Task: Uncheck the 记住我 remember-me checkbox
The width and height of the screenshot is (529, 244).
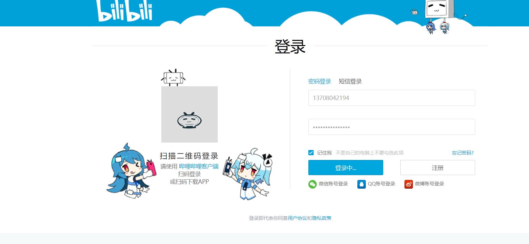Action: [x=311, y=153]
